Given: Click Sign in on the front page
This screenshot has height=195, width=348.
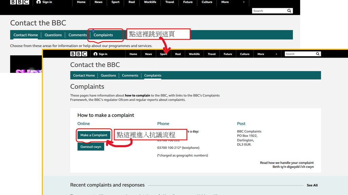Looking at the screenshot, I should (x=100, y=54).
